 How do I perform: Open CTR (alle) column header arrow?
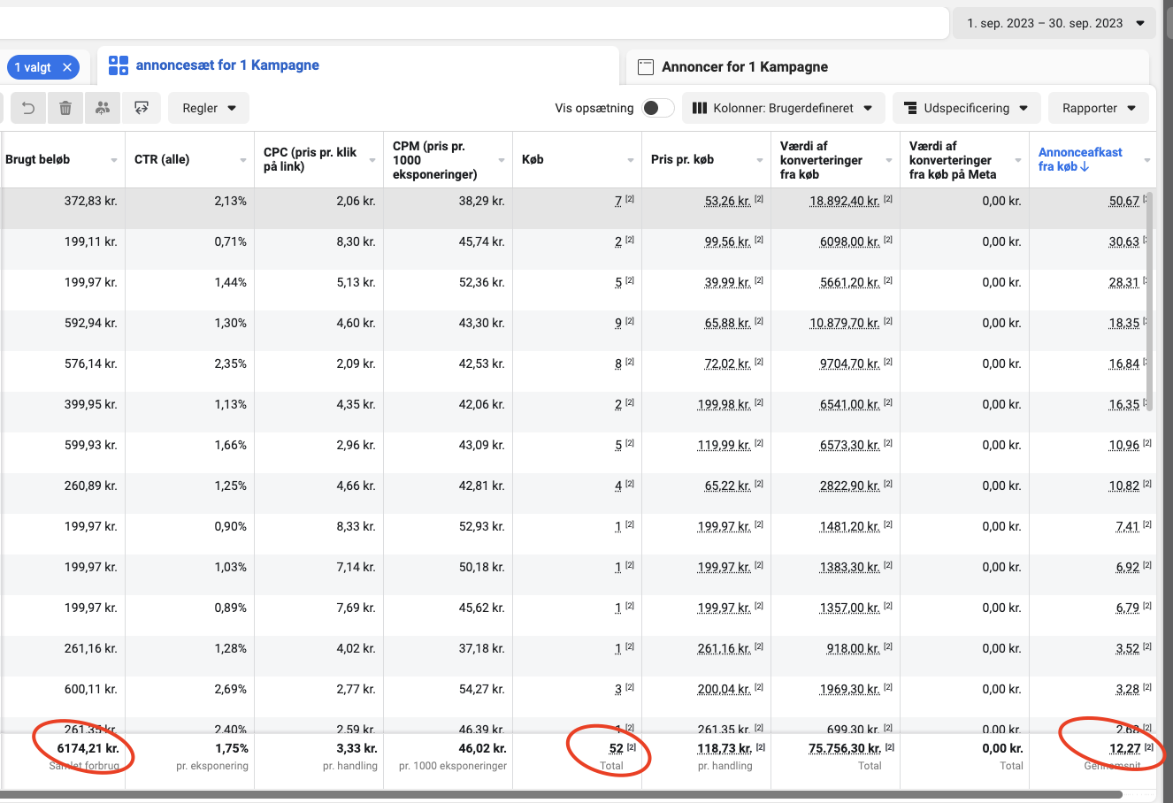coord(243,160)
